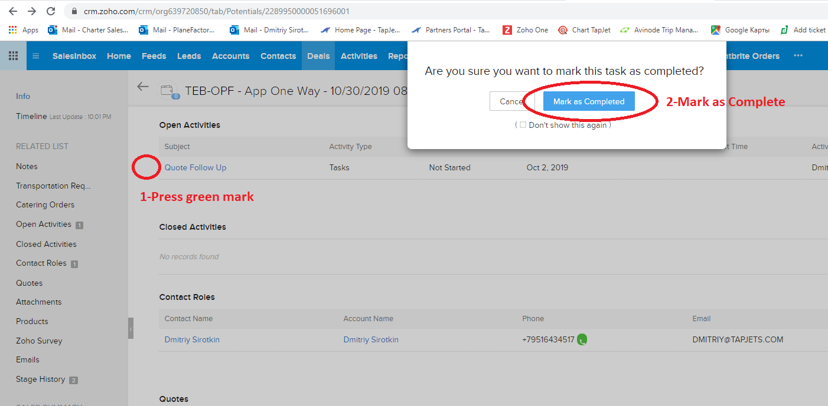Viewport: 828px width, 406px height.
Task: Jump to Attachments in sidebar
Action: (39, 302)
